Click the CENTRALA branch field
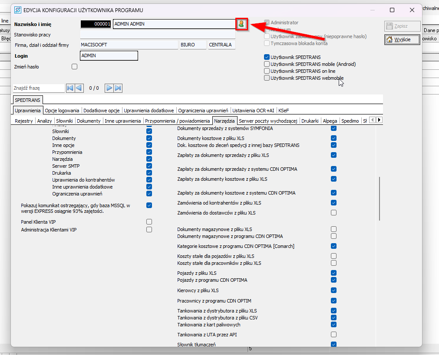This screenshot has width=439, height=355. click(x=222, y=45)
